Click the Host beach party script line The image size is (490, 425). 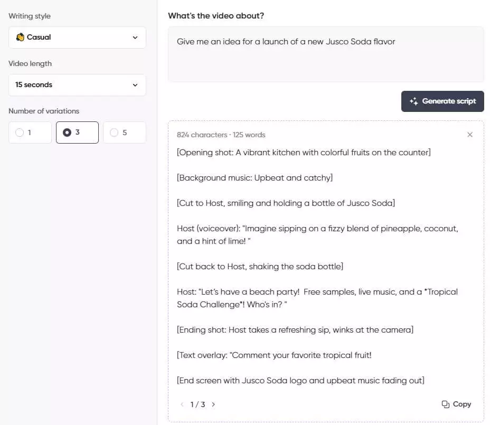click(317, 298)
